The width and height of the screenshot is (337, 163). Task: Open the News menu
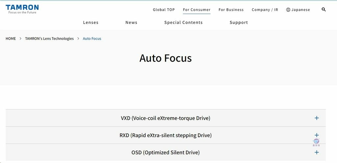tap(131, 23)
